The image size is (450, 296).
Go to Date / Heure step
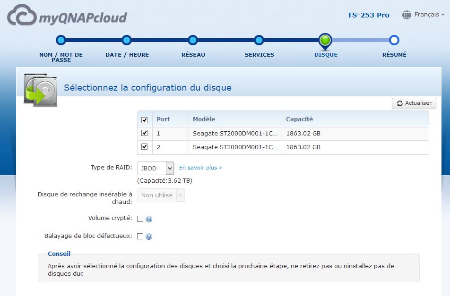[127, 40]
